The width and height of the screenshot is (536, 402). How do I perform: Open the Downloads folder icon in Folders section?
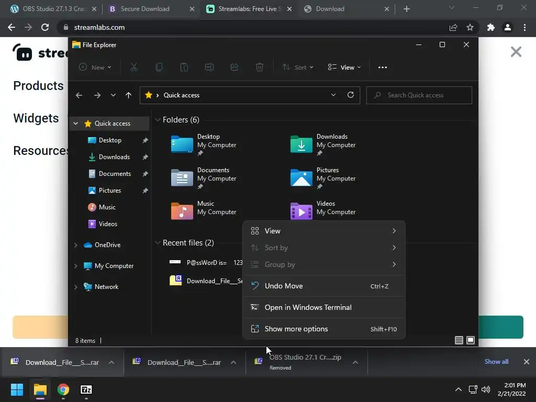tap(301, 144)
